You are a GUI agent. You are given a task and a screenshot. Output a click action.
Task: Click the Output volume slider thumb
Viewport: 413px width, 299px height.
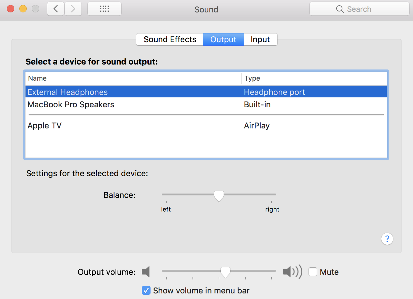point(225,272)
